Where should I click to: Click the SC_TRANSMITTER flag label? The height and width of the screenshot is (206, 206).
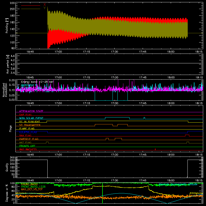coord(30,125)
